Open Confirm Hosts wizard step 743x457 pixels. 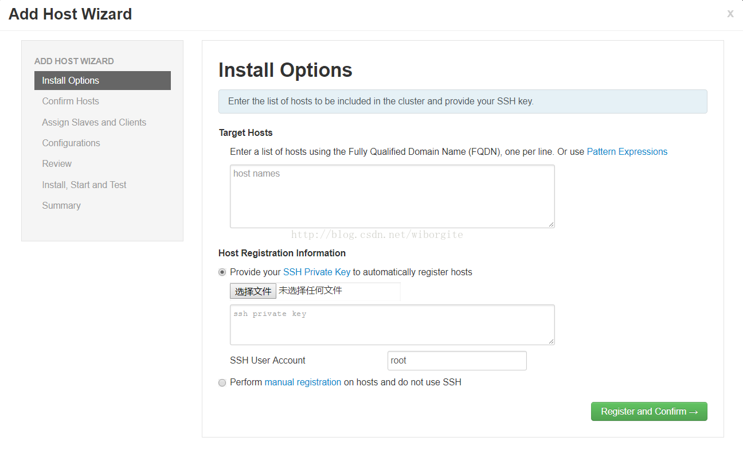pyautogui.click(x=71, y=101)
